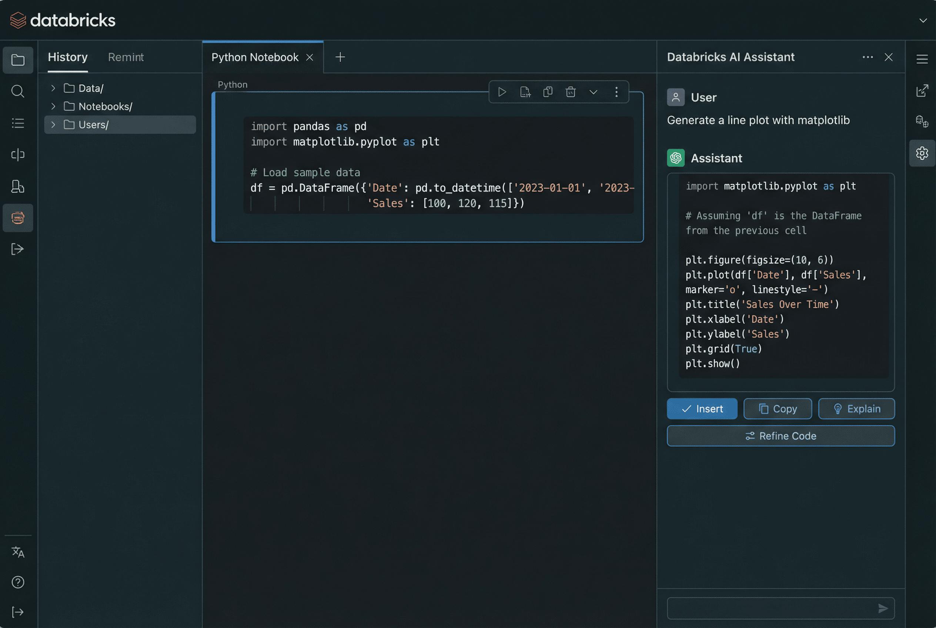Expand the Notebooks/ folder chevron
Viewport: 936px width, 628px height.
(53, 106)
